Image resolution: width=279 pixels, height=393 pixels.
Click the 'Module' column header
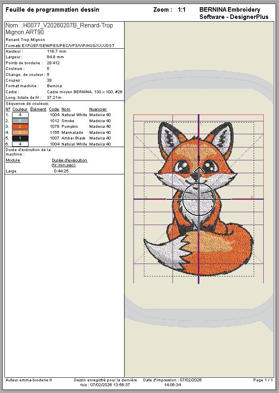[x=13, y=160]
